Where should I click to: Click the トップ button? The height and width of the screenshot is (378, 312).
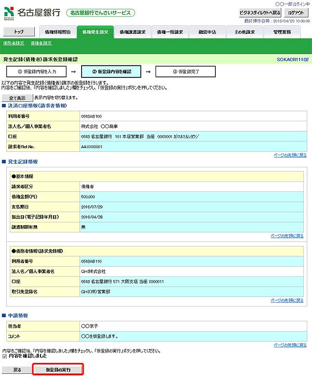(x=19, y=32)
